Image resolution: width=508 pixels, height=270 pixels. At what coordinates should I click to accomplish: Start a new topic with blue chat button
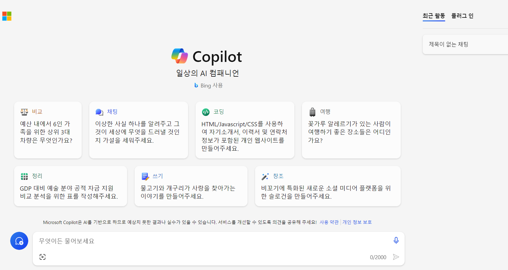19,241
